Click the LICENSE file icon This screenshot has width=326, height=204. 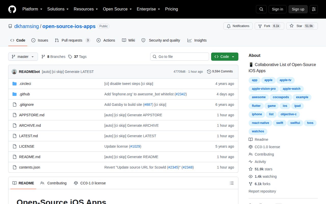15,146
